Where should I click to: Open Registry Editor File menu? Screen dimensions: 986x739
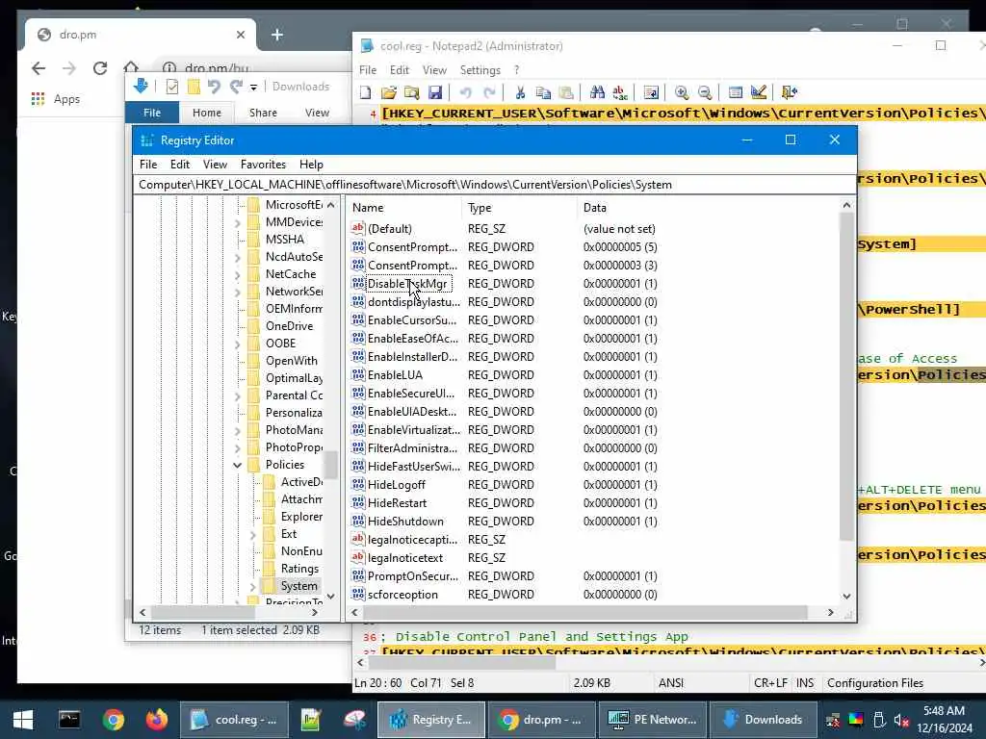click(x=148, y=164)
